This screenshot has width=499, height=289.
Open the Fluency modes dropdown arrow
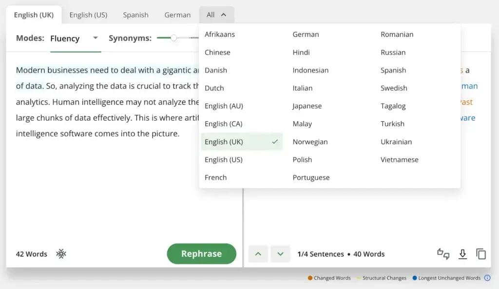point(96,38)
